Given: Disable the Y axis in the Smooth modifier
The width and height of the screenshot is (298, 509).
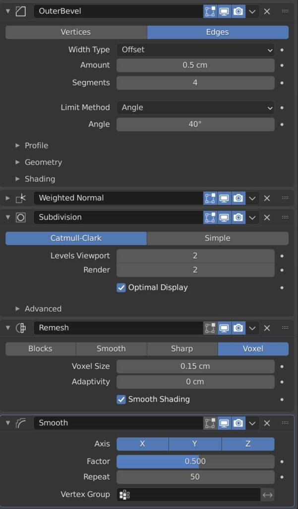Looking at the screenshot, I should click(x=194, y=444).
